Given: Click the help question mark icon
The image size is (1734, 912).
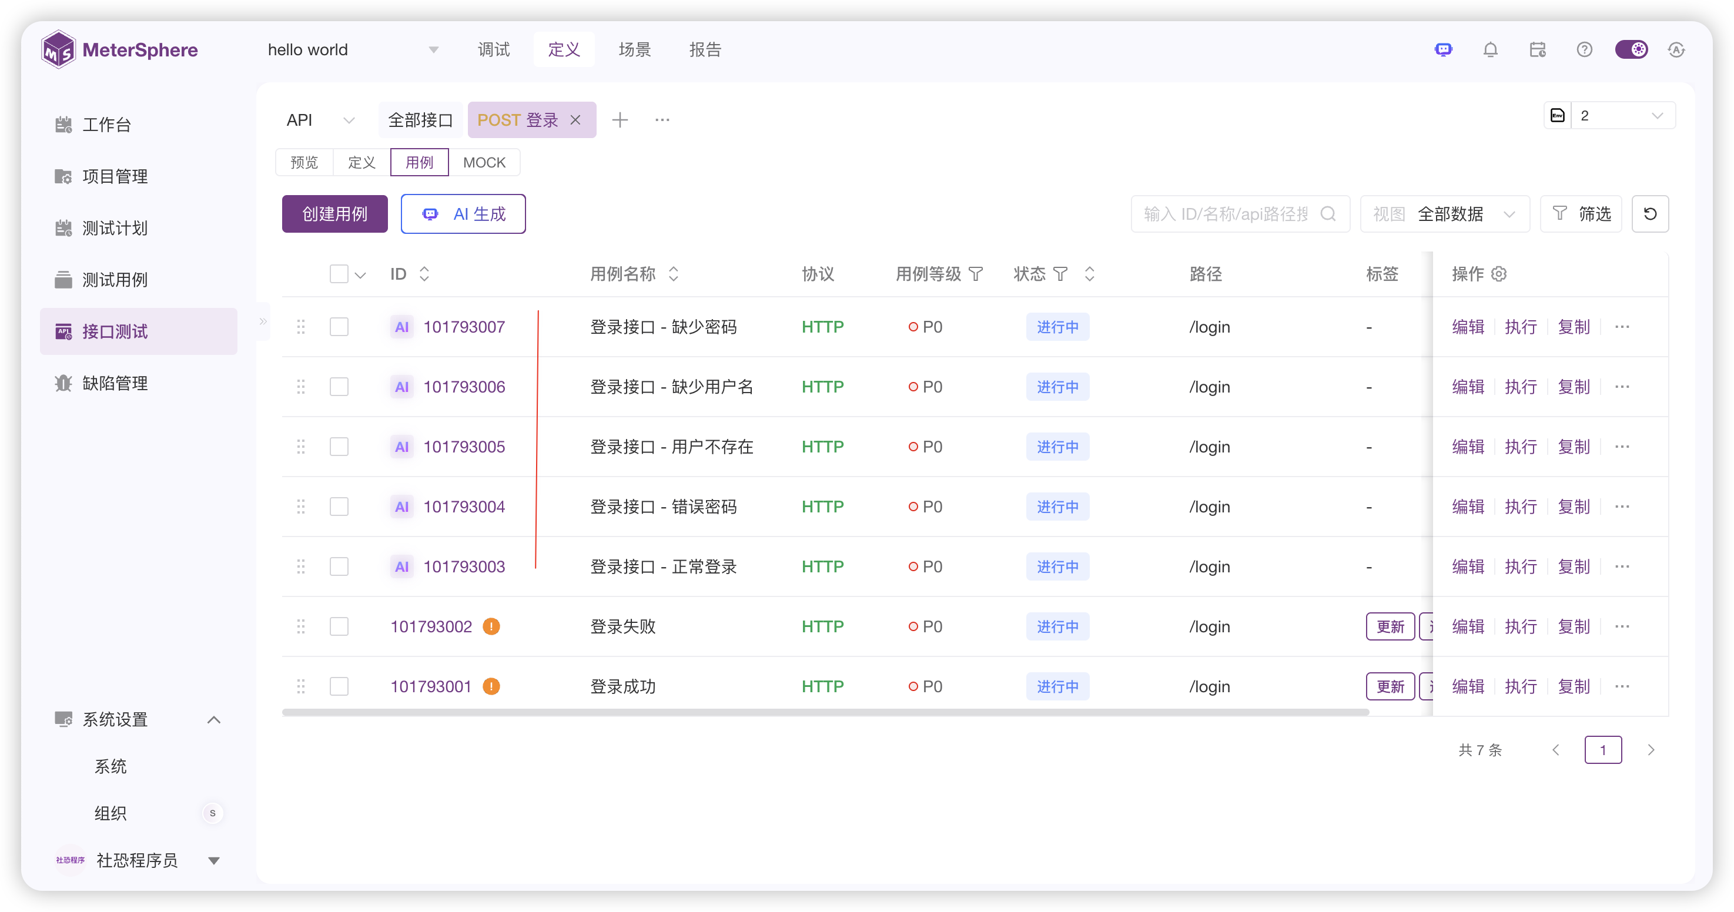Looking at the screenshot, I should coord(1584,49).
